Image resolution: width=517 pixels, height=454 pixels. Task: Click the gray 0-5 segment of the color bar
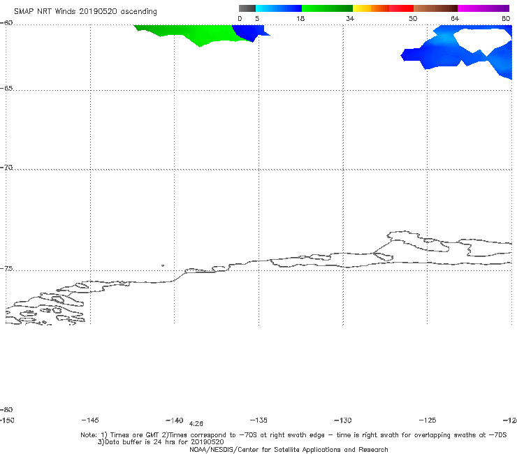(x=247, y=8)
